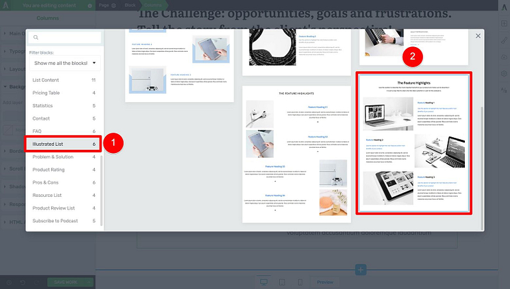510x289 pixels.
Task: Click the blue plus add-element icon
Action: pyautogui.click(x=360, y=270)
